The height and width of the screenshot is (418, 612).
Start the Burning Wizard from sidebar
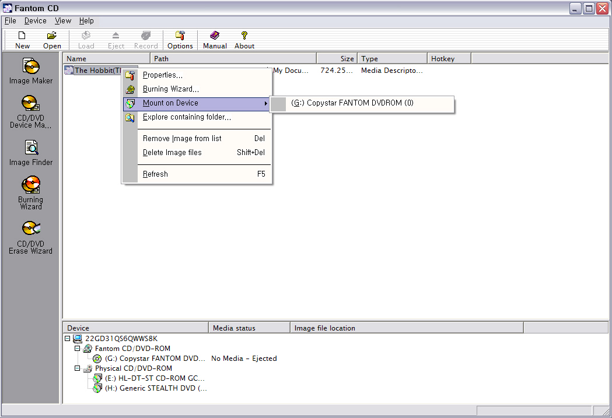pyautogui.click(x=31, y=192)
